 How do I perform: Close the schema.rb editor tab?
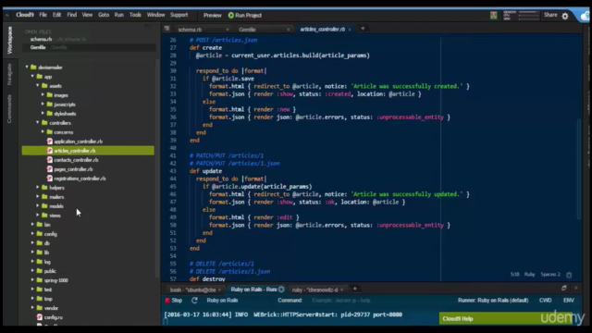click(x=228, y=30)
